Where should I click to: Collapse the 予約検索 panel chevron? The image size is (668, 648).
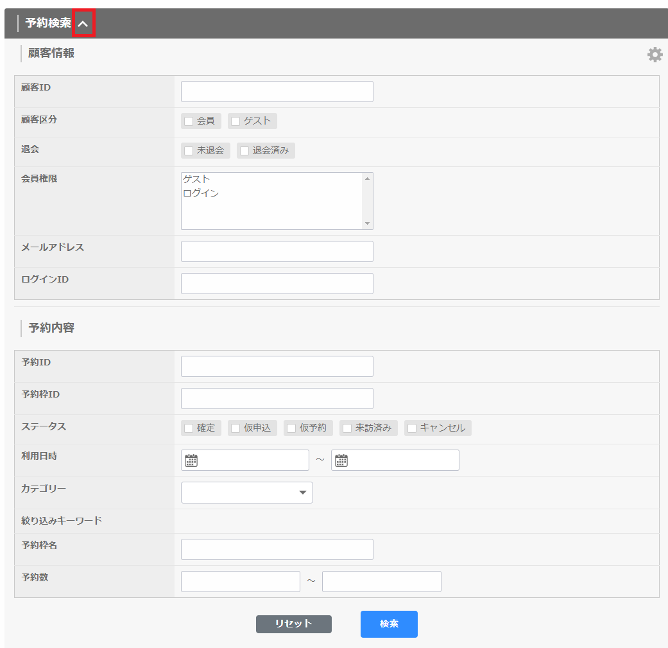click(x=83, y=24)
